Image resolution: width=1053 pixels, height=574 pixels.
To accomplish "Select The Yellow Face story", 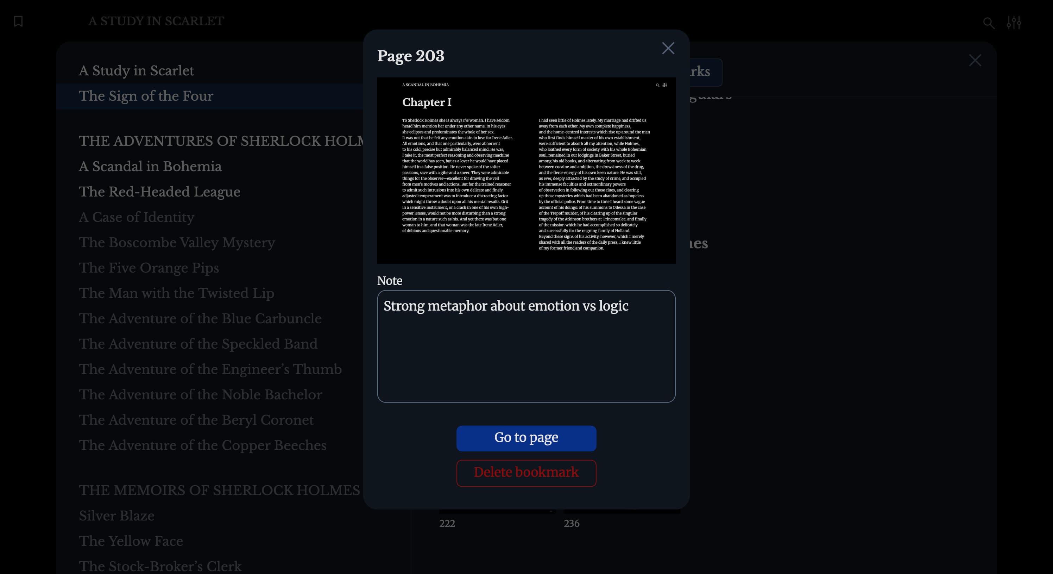I will click(x=131, y=541).
